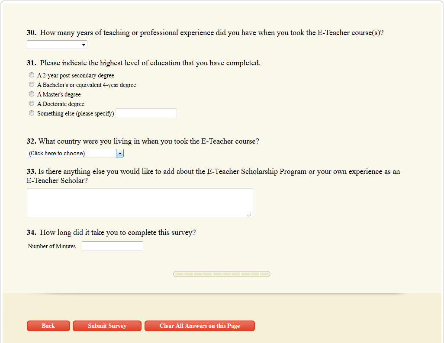Image resolution: width=444 pixels, height=343 pixels.
Task: Click the 'Something else' specify text field
Action: click(x=146, y=113)
